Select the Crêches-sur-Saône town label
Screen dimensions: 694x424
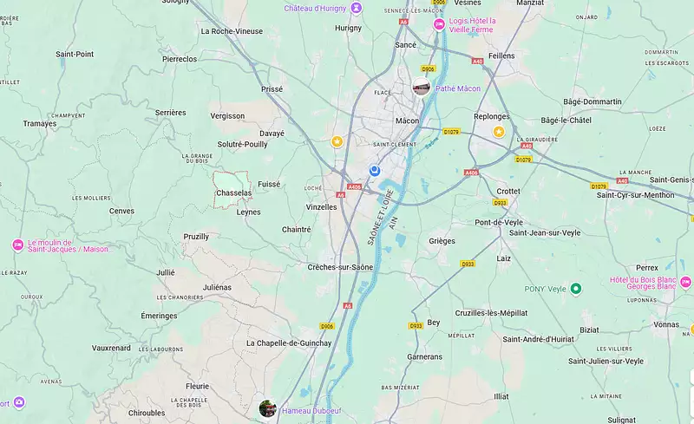point(340,267)
